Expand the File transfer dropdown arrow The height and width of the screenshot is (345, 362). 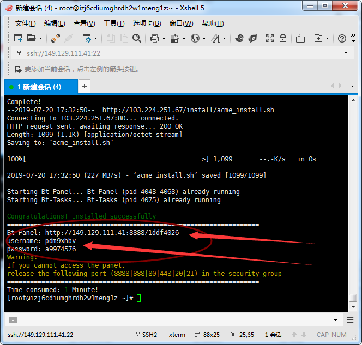pyautogui.click(x=184, y=38)
